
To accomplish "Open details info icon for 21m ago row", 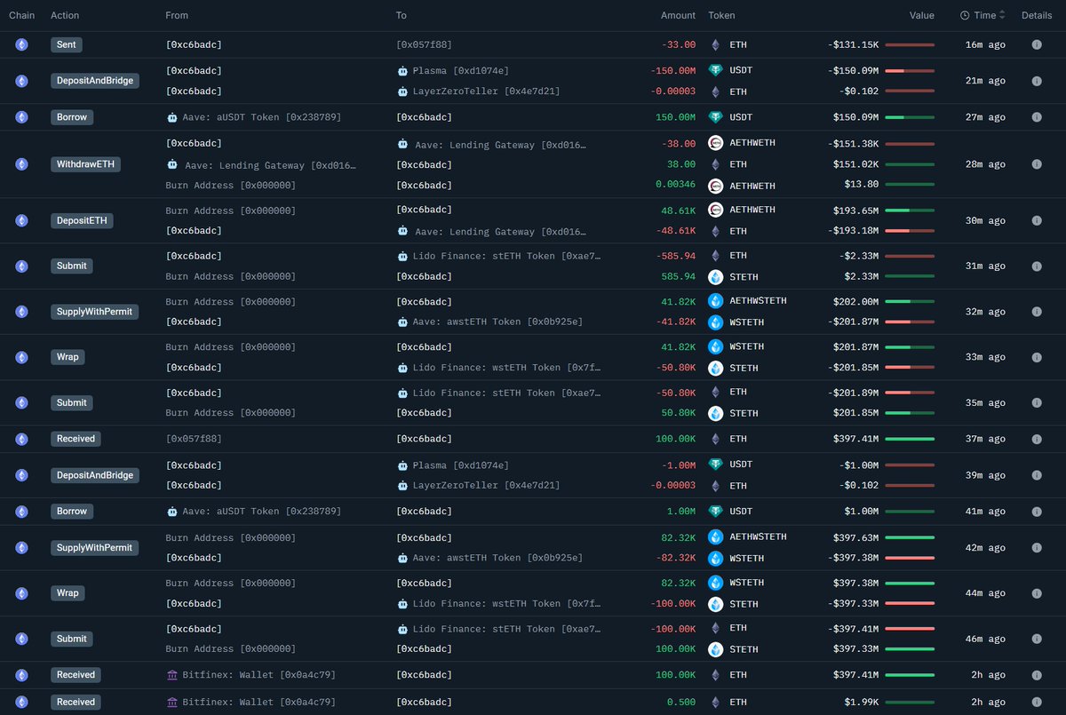I will coord(1037,81).
